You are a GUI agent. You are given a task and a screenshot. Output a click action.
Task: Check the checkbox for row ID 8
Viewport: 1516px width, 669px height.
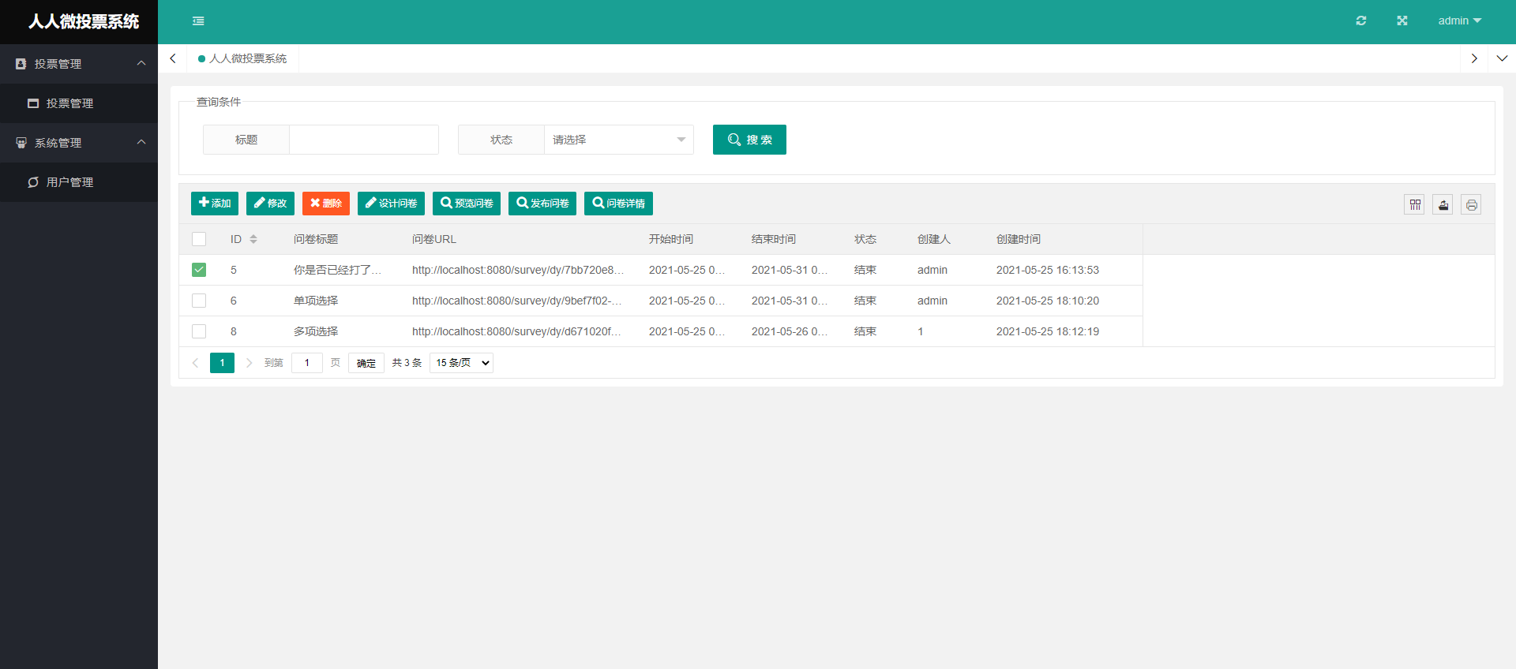(199, 331)
